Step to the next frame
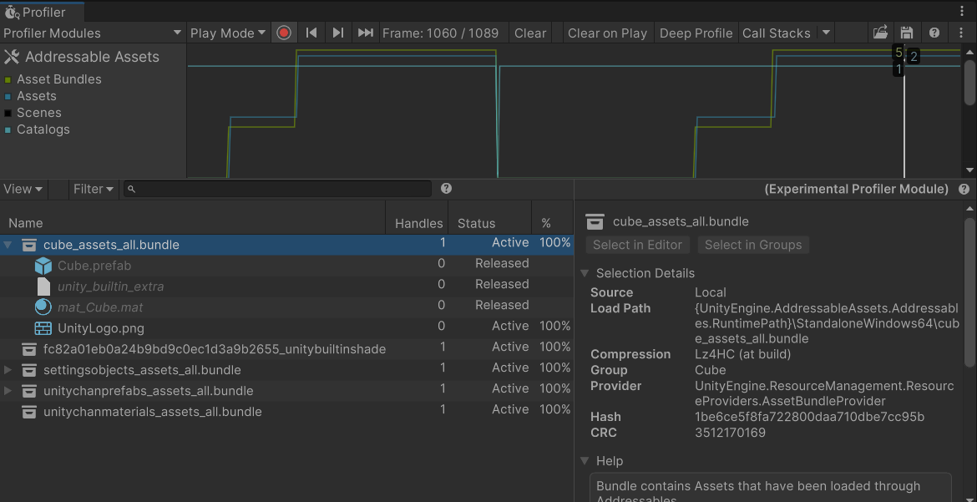Screen dimensions: 977x502 (x=338, y=33)
